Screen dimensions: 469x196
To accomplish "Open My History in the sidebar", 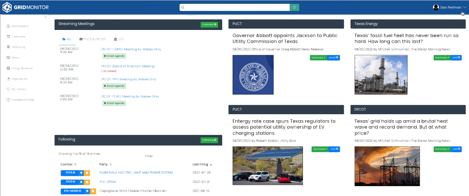I will [x=17, y=89].
